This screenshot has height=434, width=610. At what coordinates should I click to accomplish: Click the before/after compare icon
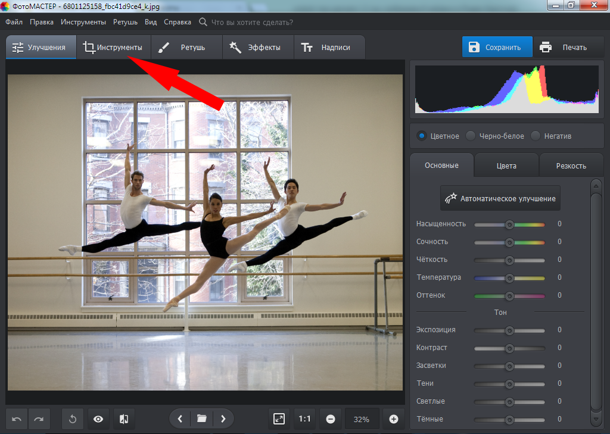coord(124,419)
